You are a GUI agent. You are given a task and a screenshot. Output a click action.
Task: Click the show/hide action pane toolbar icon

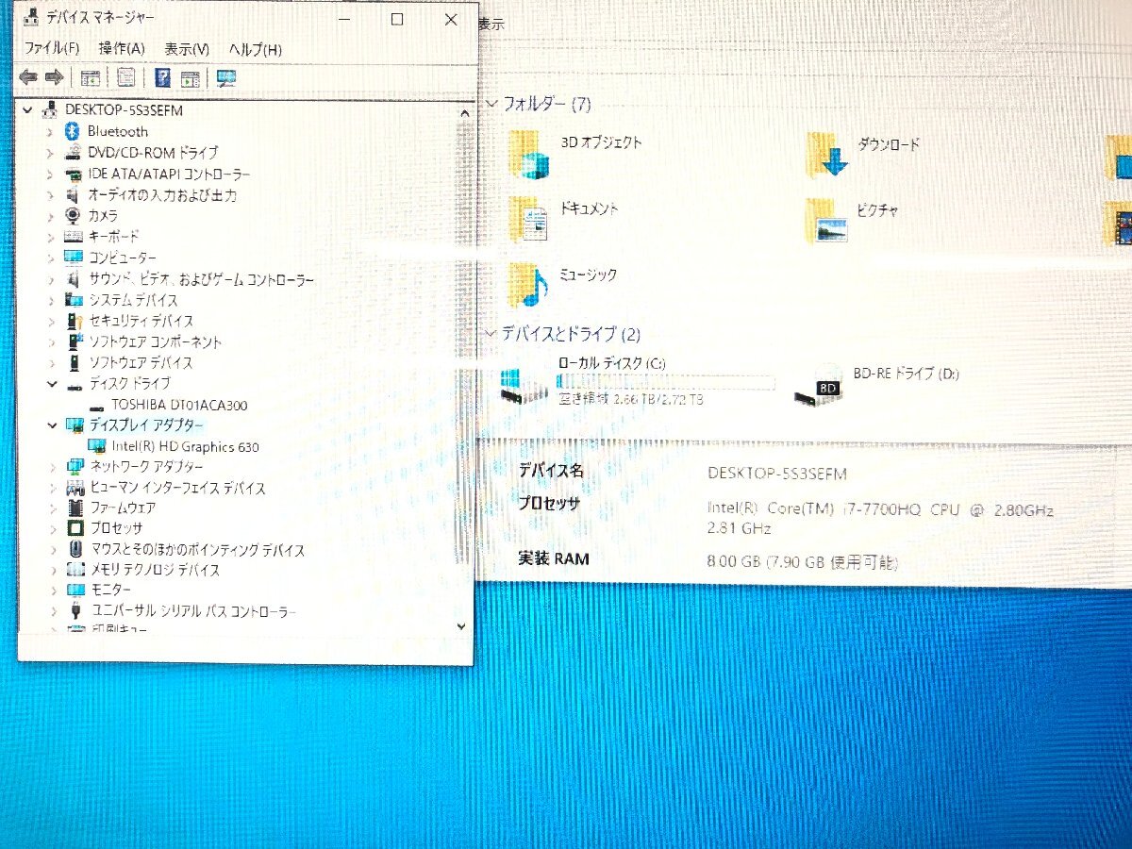click(191, 78)
